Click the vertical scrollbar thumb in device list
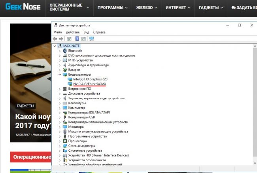The height and width of the screenshot is (173, 257). click(255, 102)
